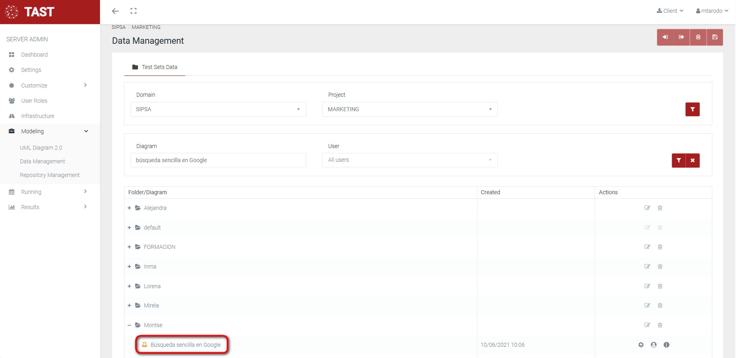
Task: Click upload arrow icon in diagram row
Action: [641, 345]
